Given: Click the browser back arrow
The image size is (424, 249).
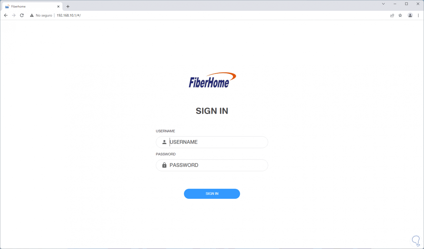Looking at the screenshot, I should [x=6, y=15].
